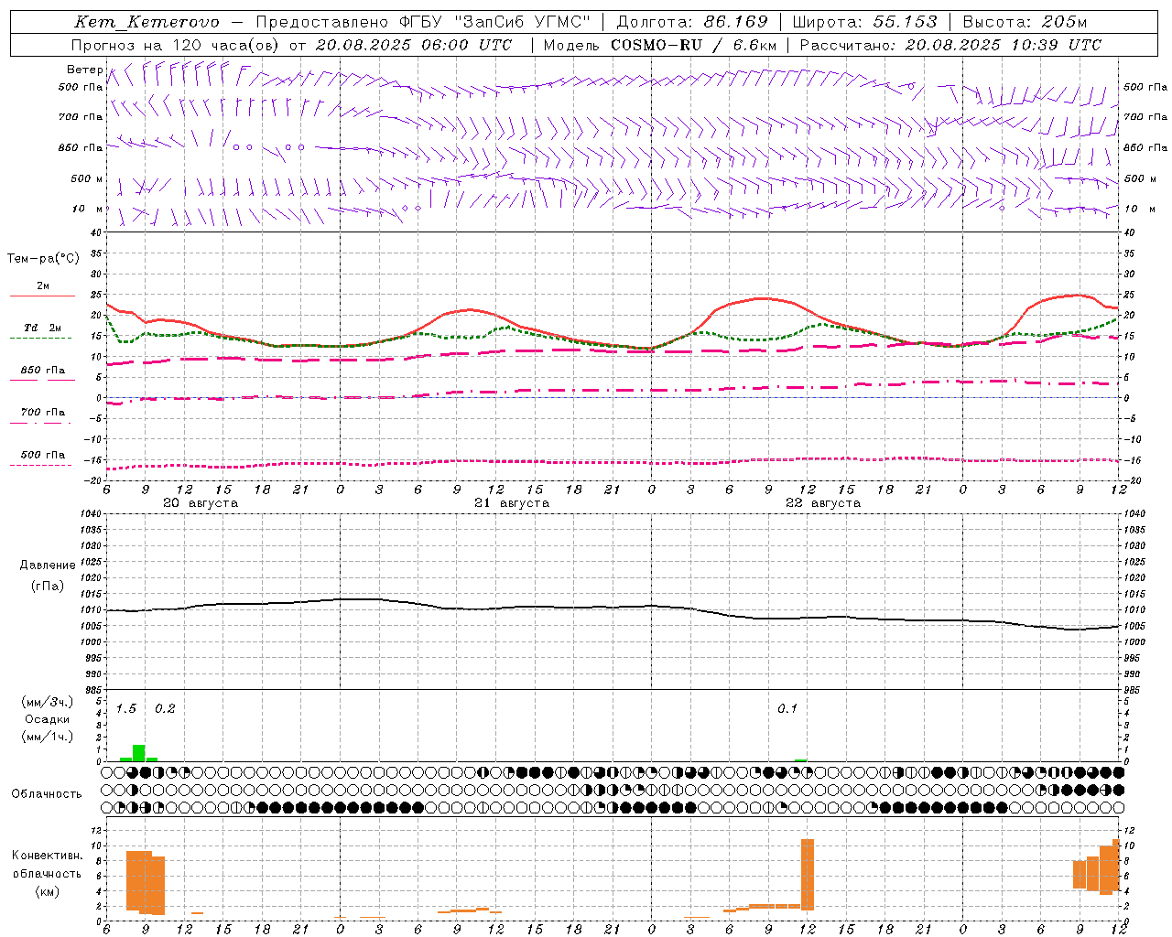Click the Kem_Kemerovo station title
The width and height of the screenshot is (1172, 937).
tap(146, 22)
